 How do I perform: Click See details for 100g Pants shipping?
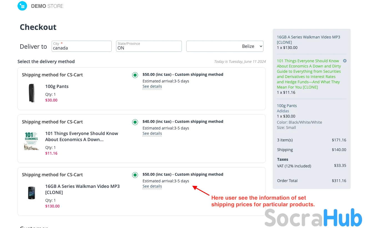[x=152, y=86]
